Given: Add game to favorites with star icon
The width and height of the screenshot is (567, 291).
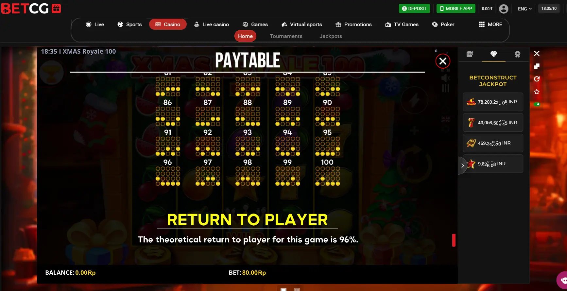Looking at the screenshot, I should point(537,92).
